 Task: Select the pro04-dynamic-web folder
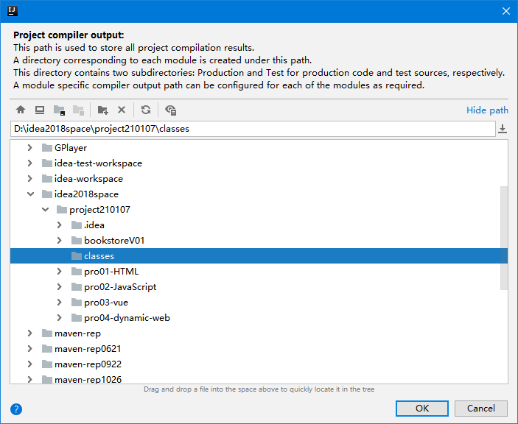[127, 318]
